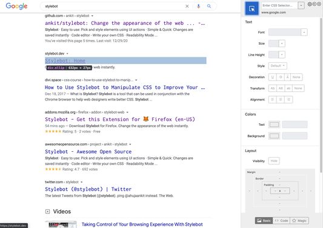Toggle Decoration None option
The width and height of the screenshot is (323, 228).
[x=296, y=77]
